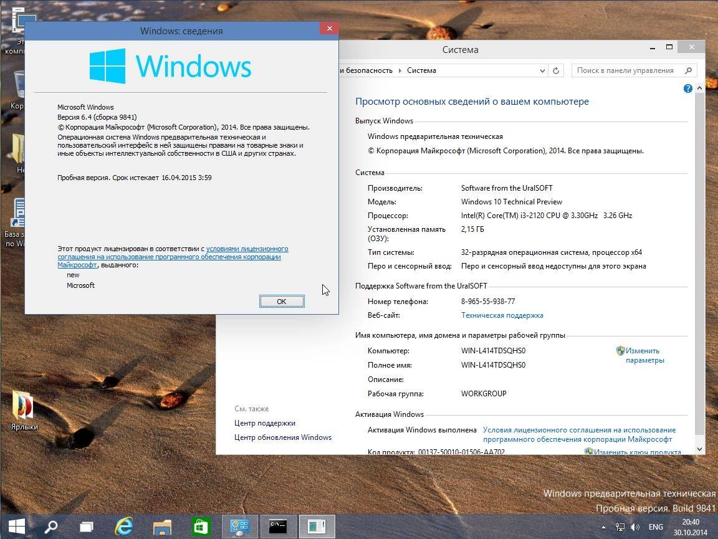Select computer name WIN-L414TDSQHS0 next to Компьютер

(x=493, y=351)
